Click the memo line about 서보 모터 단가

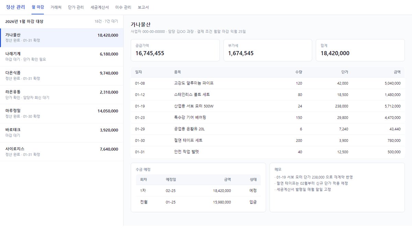pyautogui.click(x=314, y=177)
